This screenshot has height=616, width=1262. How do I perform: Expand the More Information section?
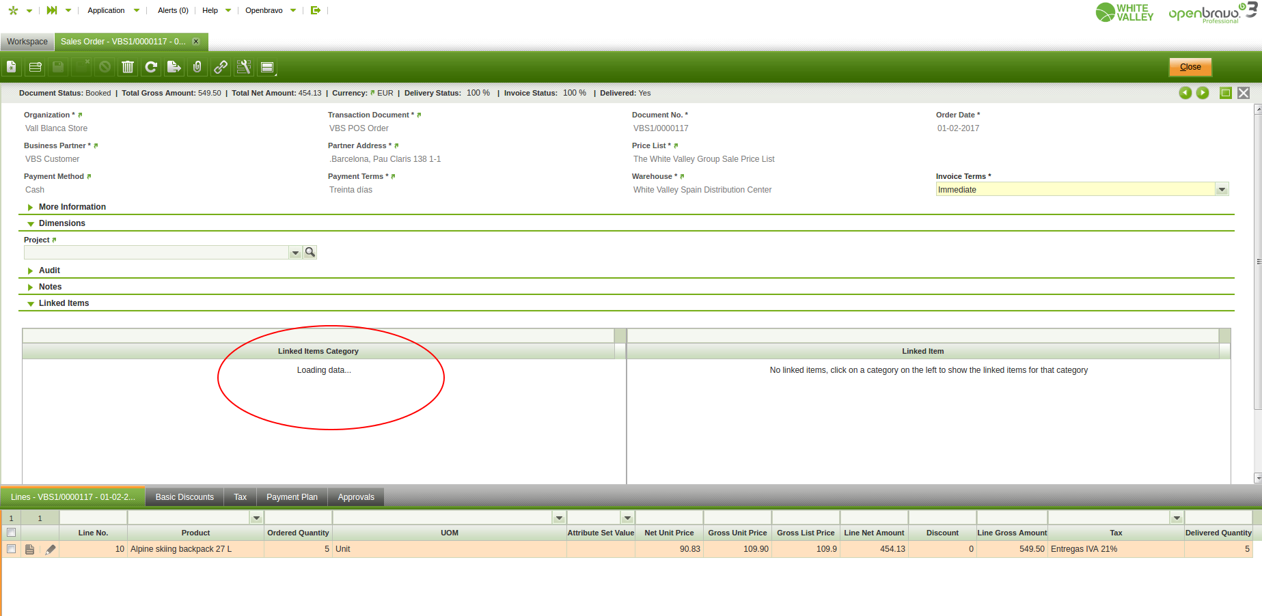[x=72, y=207]
